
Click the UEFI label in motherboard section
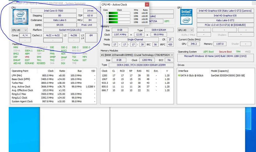[167, 21]
